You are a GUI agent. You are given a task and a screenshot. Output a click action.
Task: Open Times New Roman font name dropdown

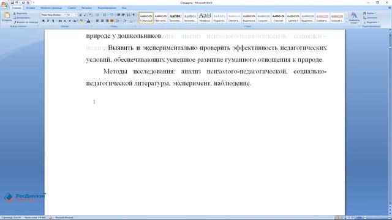point(64,15)
